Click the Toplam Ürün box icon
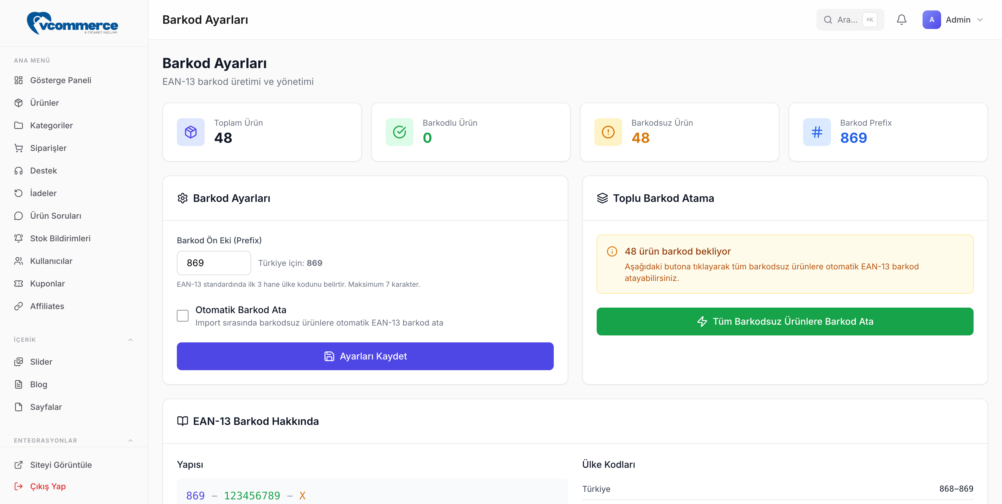Screen dimensions: 1002x504 click(x=190, y=132)
